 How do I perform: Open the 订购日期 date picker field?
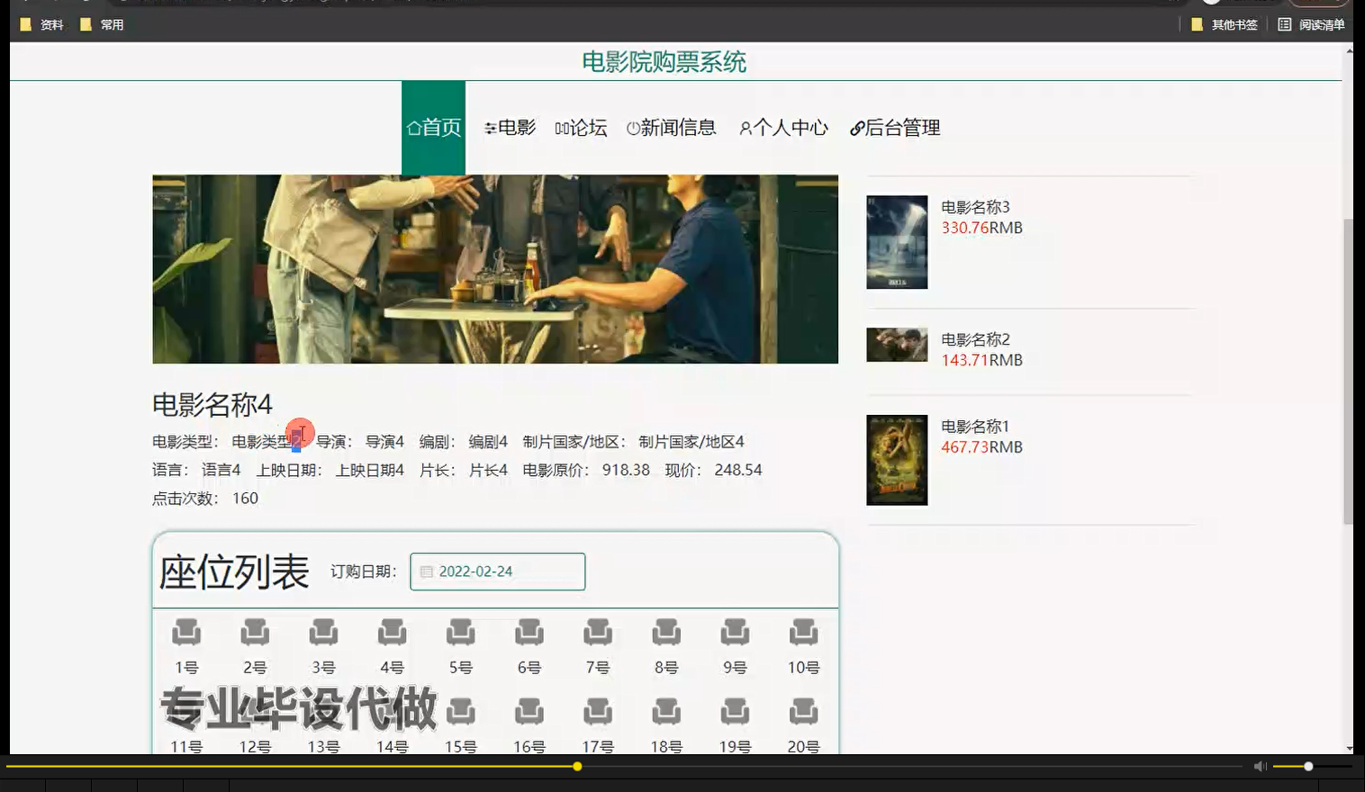[x=497, y=571]
